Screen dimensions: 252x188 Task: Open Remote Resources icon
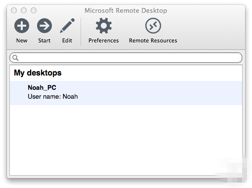click(153, 26)
